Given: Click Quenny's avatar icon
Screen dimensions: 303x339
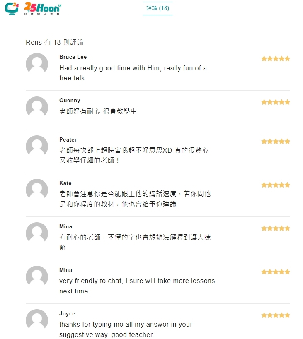Looking at the screenshot, I should tap(37, 108).
